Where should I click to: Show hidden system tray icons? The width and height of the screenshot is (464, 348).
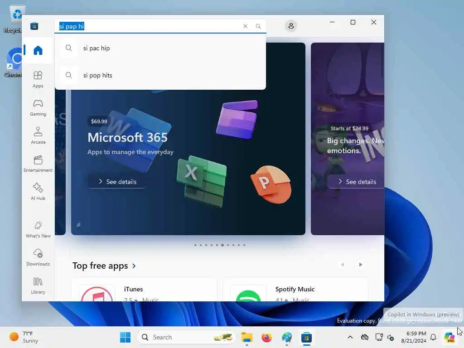click(x=350, y=337)
